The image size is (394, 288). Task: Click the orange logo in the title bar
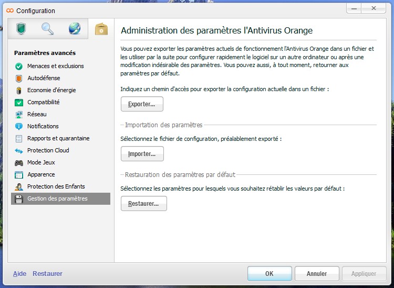pyautogui.click(x=10, y=10)
